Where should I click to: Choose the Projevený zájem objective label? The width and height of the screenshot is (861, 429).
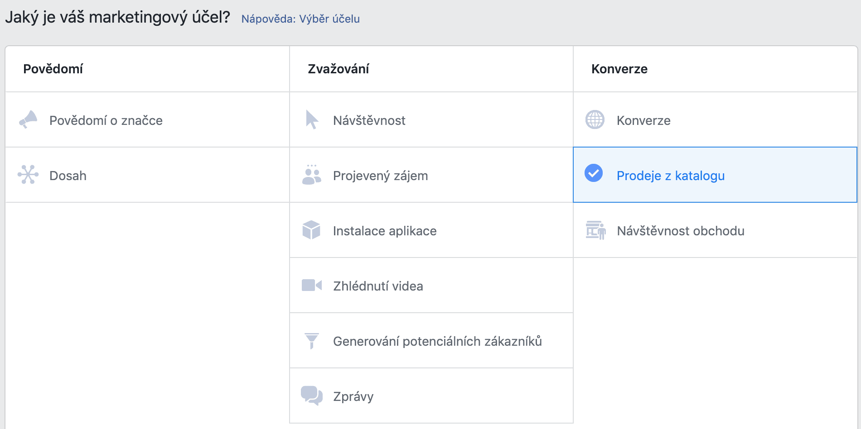[380, 176]
